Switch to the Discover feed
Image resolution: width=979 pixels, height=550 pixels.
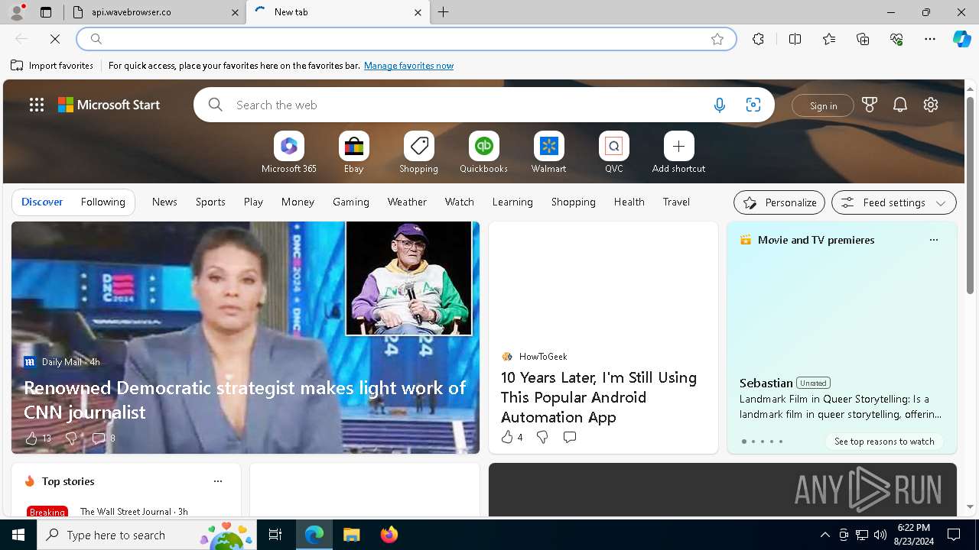point(42,202)
